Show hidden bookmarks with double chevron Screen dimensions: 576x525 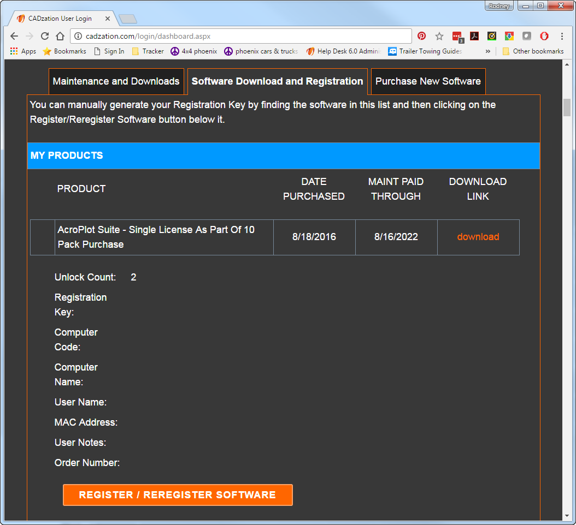488,51
